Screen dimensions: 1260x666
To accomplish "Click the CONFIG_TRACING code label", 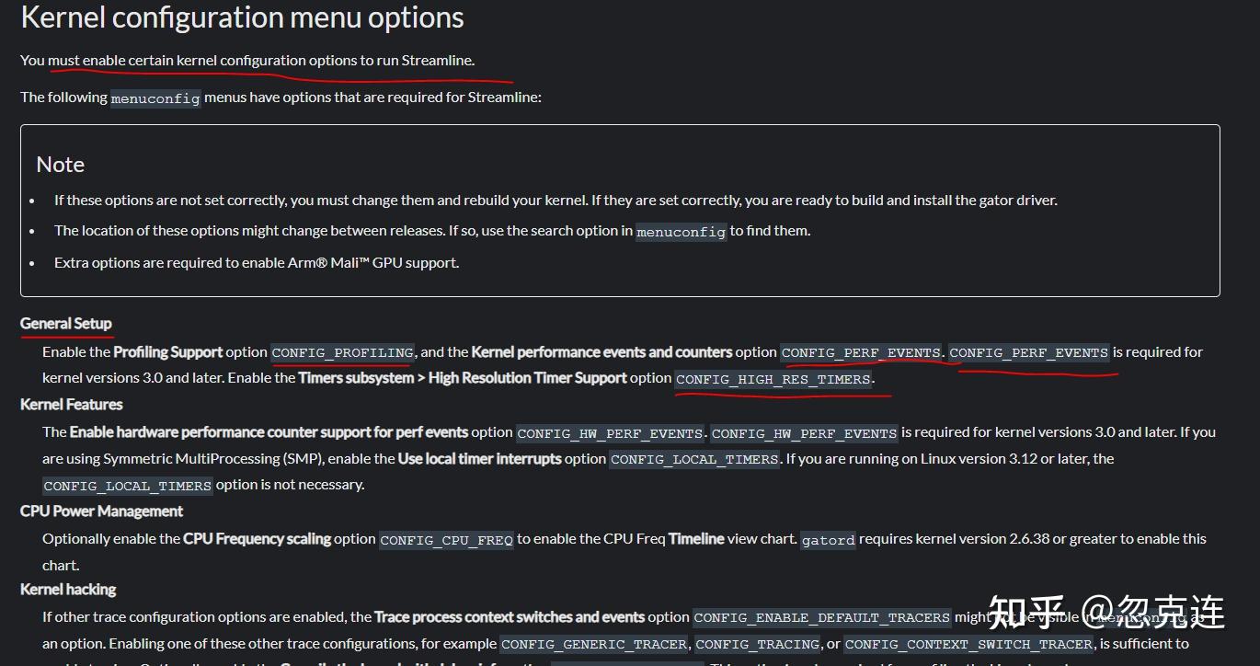I will 758,645.
